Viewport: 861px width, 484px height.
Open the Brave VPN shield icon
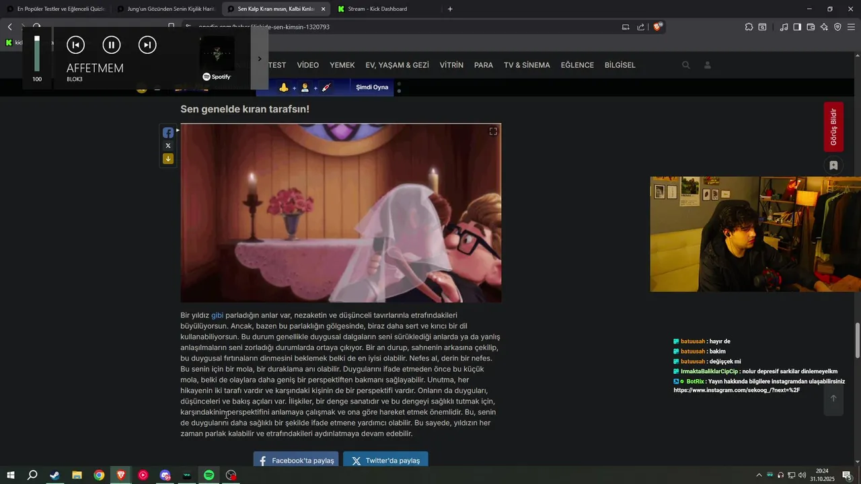click(x=837, y=27)
